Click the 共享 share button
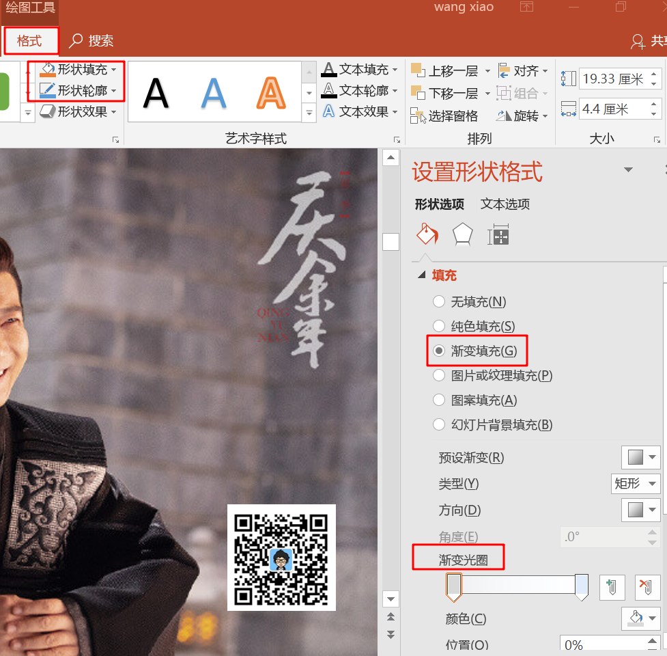667x656 pixels. pyautogui.click(x=649, y=41)
